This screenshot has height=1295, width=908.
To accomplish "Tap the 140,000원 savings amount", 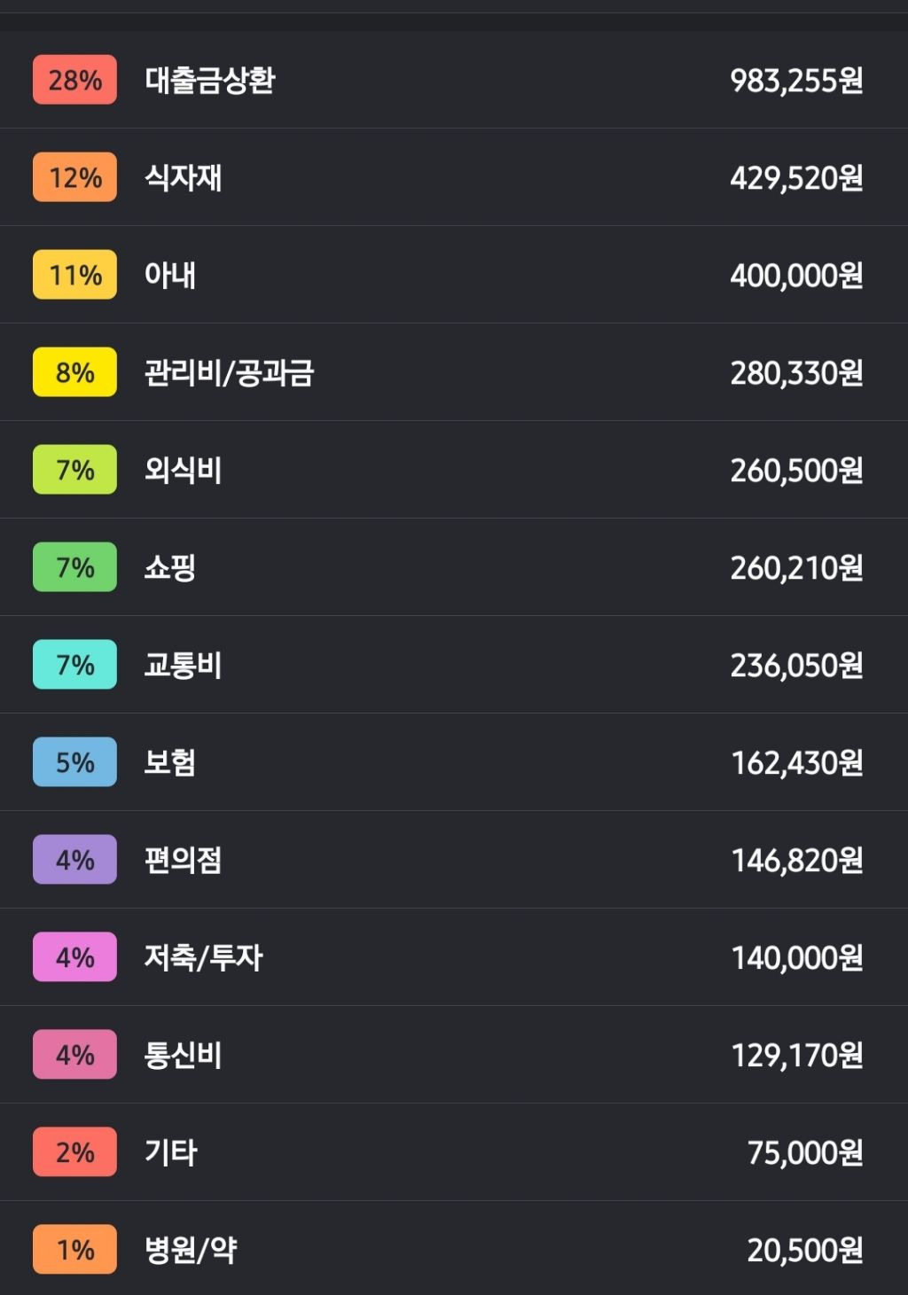I will coord(797,958).
